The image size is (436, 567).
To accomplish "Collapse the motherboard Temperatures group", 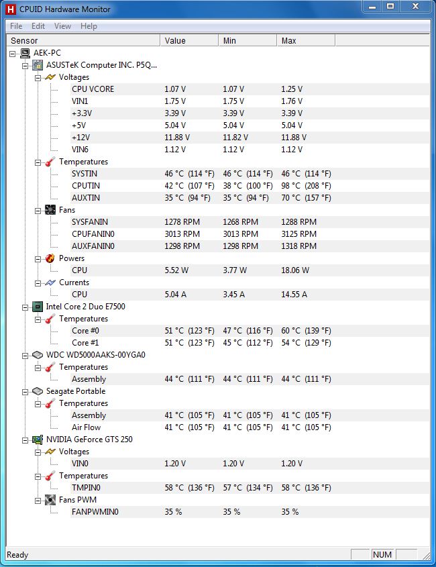I will tap(38, 162).
